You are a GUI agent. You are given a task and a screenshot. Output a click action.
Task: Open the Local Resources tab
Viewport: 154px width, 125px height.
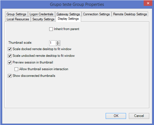tap(18, 19)
